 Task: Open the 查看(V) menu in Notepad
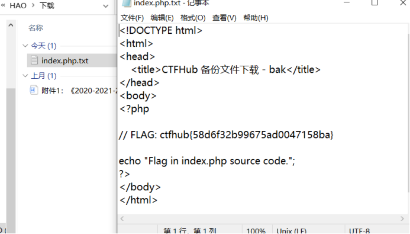(x=224, y=18)
